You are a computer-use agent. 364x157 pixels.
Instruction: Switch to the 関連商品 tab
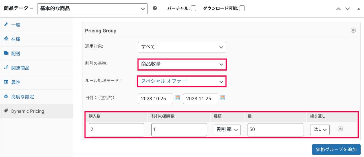pyautogui.click(x=37, y=68)
